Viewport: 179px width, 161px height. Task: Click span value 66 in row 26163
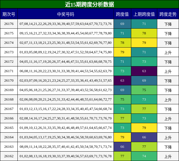(122, 147)
